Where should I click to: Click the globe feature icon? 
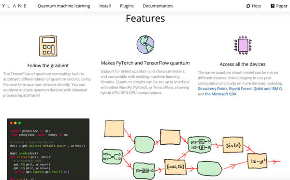[x=145, y=45]
